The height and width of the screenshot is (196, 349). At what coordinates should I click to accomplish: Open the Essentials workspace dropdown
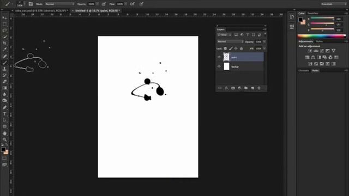click(334, 4)
